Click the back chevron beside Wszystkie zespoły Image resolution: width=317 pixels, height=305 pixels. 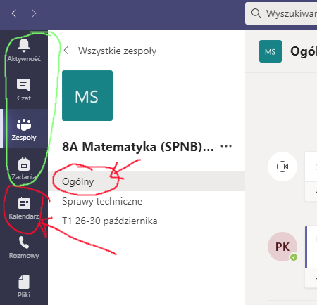(x=66, y=51)
